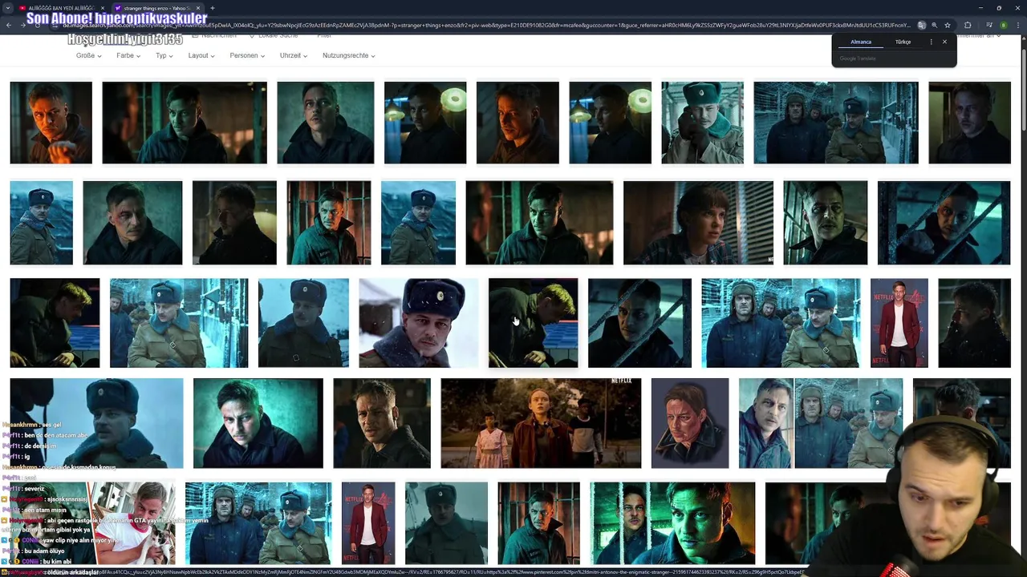Screen dimensions: 1027x577
Task: Open the group photo of kids thumbnail
Action: 541,423
